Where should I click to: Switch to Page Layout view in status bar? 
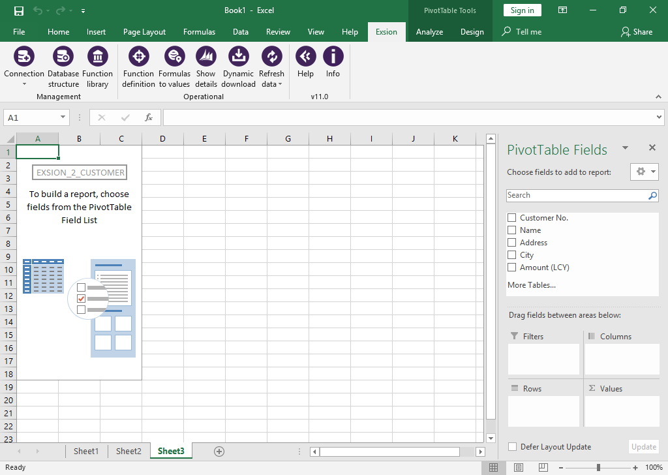[x=519, y=467]
